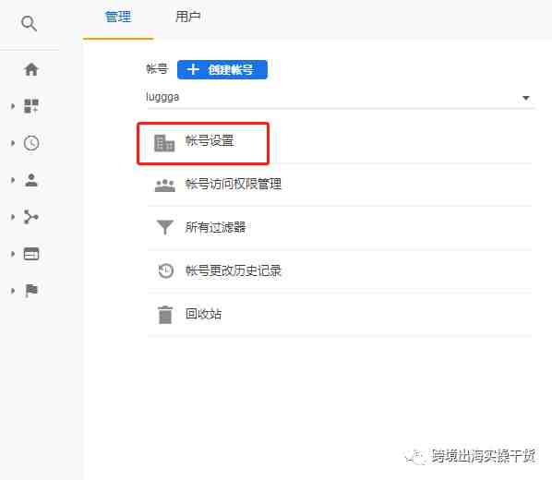Open the Behavior window icon

point(31,254)
